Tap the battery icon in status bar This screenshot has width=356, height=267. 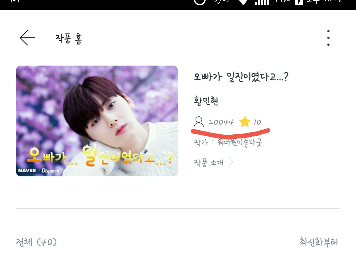299,2
